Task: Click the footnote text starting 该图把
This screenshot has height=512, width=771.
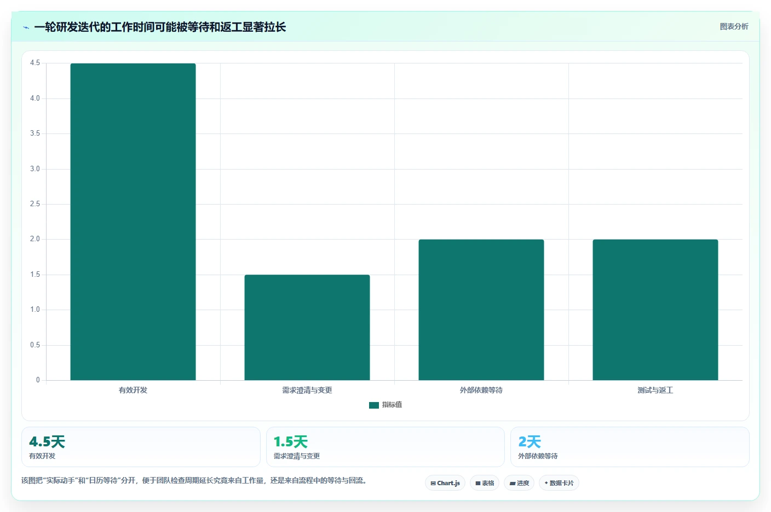Action: coord(194,480)
